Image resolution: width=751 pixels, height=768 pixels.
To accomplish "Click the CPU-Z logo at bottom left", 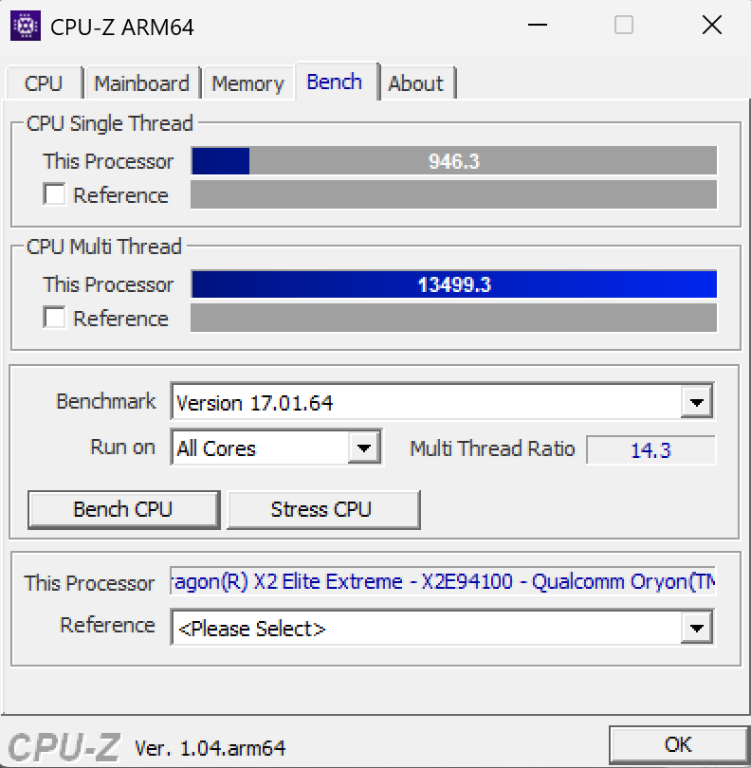I will 64,747.
